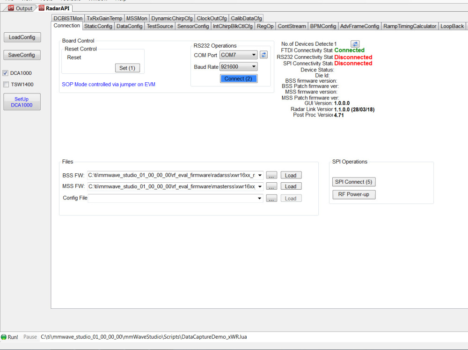Expand the Config File dropdown
Image resolution: width=468 pixels, height=350 pixels.
260,198
